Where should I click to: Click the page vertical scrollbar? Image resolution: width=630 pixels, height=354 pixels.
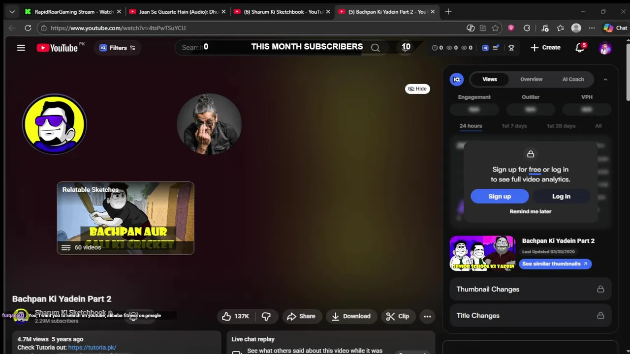click(x=628, y=73)
